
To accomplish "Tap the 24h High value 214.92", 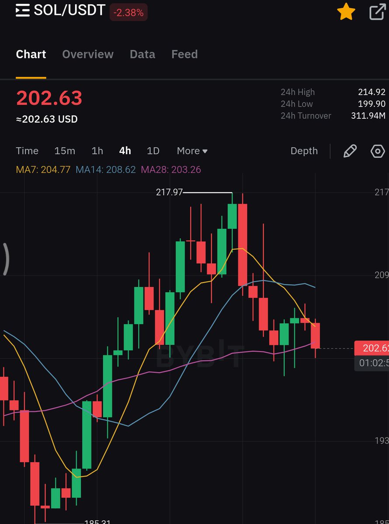I will (x=372, y=92).
